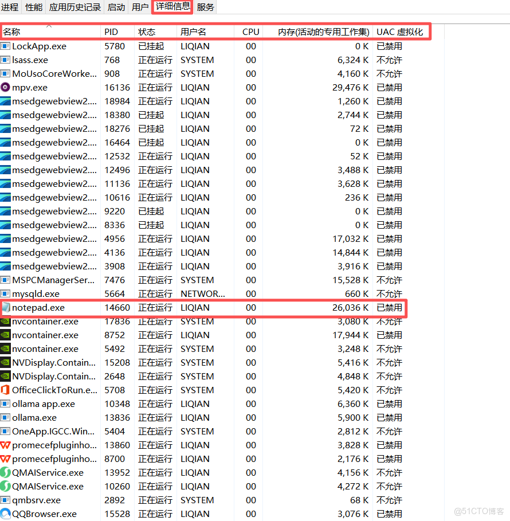Sort by the 内存(活动的专用工作集) column header
This screenshot has width=510, height=521.
(317, 32)
